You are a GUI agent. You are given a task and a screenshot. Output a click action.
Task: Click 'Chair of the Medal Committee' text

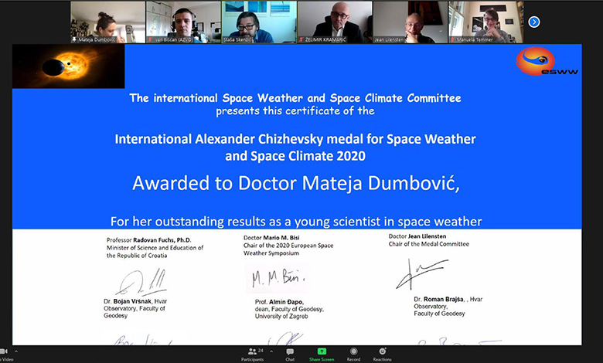coord(429,244)
